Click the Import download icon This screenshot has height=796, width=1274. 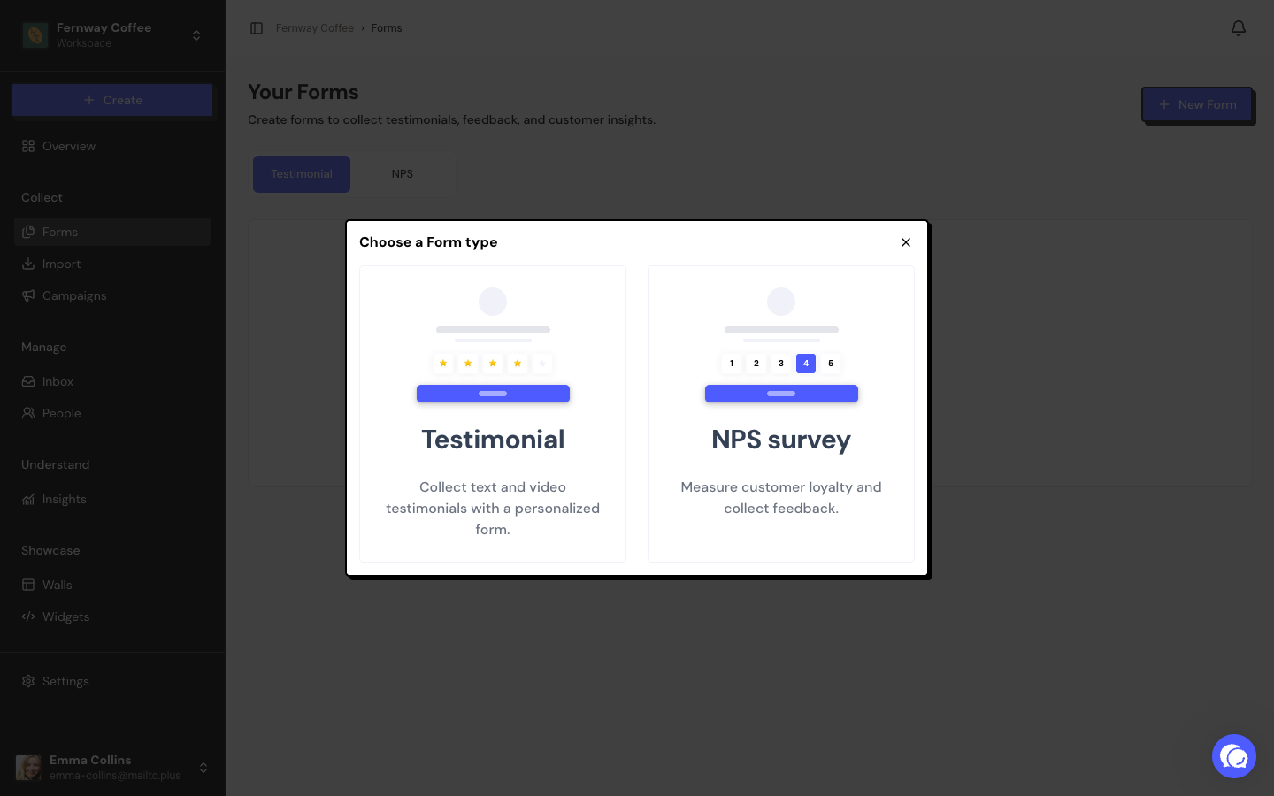coord(28,264)
